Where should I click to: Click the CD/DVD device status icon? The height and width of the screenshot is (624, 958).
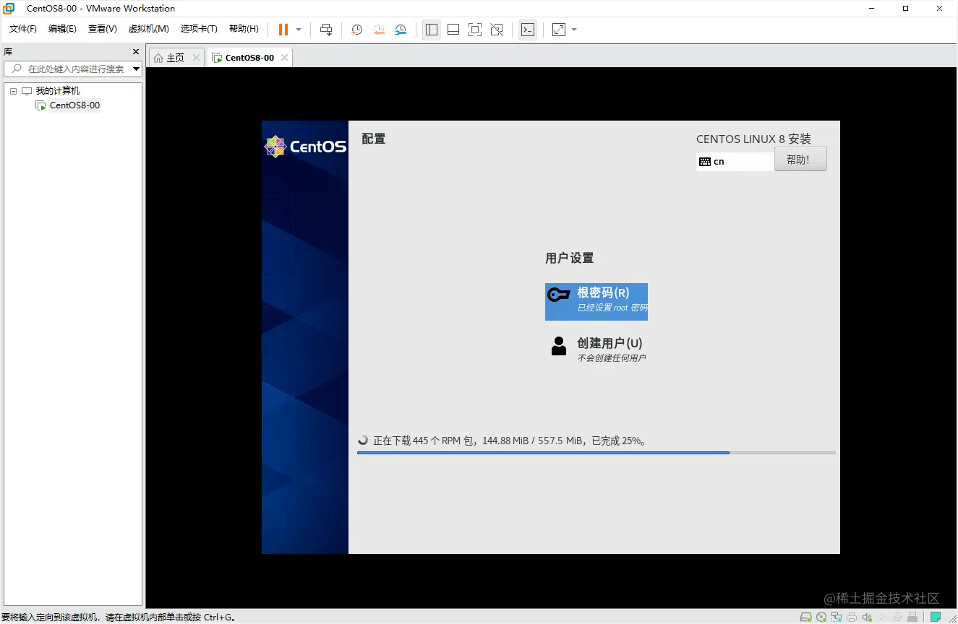coord(822,617)
